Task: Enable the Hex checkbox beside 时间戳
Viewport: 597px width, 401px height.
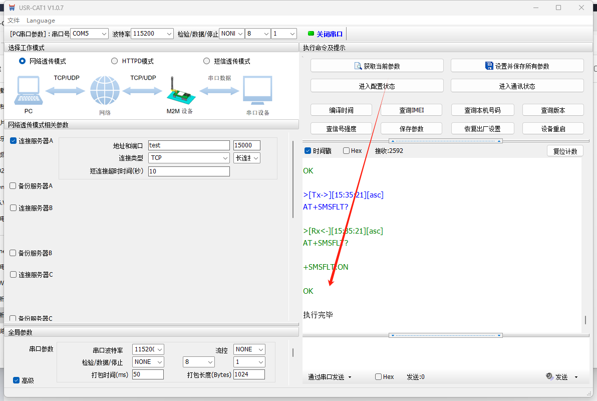Action: pyautogui.click(x=347, y=151)
